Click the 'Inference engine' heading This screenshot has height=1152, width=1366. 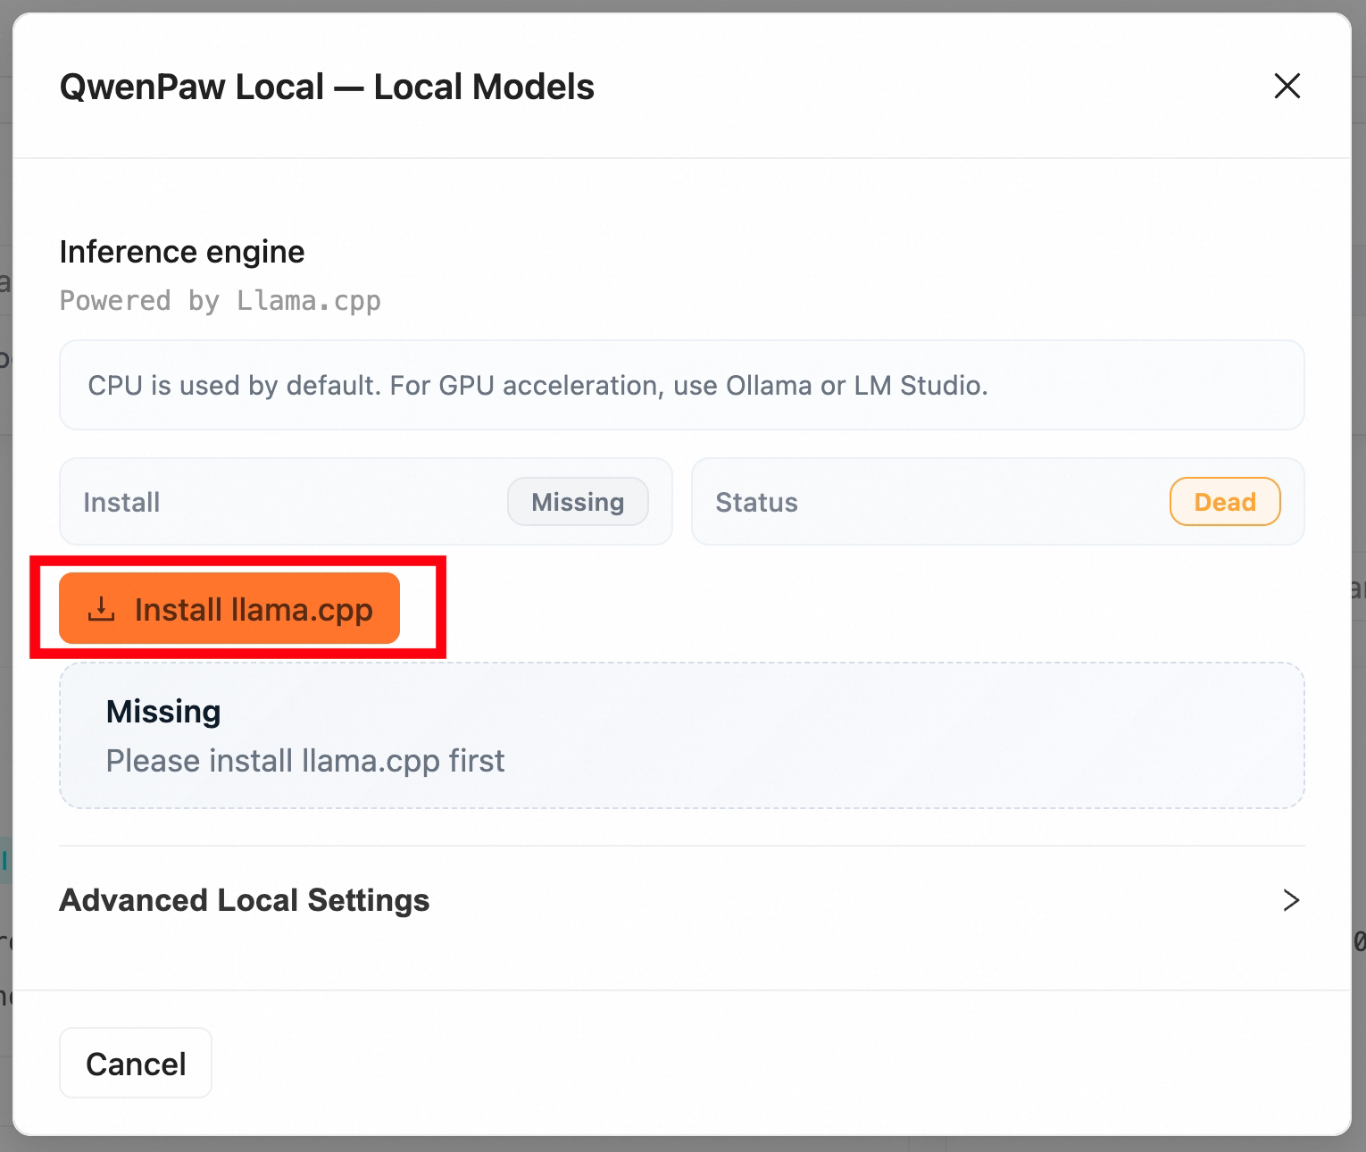click(182, 252)
